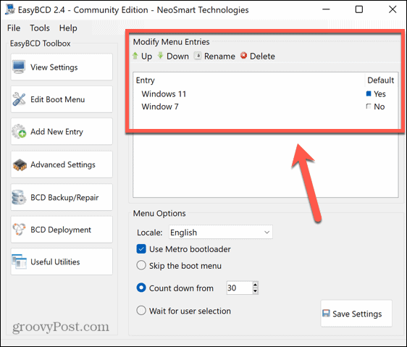Viewport: 407px width, 347px height.
Task: Click the countdown seconds field showing 30
Action: 240,288
